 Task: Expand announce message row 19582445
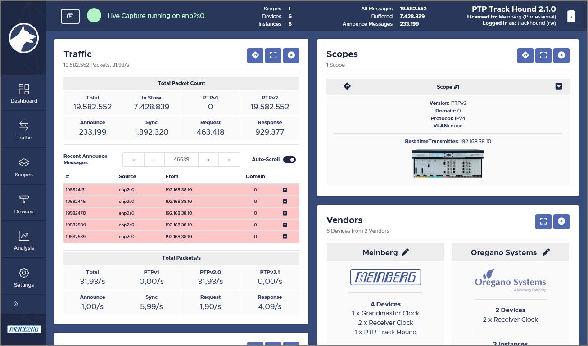285,202
